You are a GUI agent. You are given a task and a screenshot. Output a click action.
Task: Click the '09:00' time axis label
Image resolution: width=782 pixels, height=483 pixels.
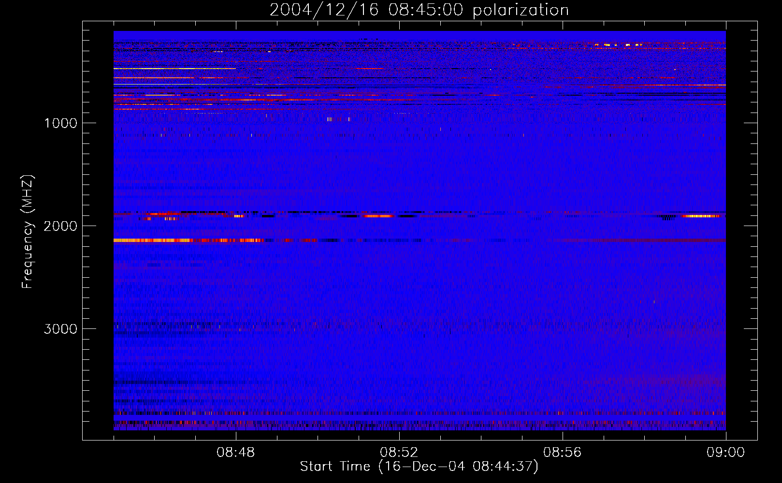pyautogui.click(x=725, y=453)
